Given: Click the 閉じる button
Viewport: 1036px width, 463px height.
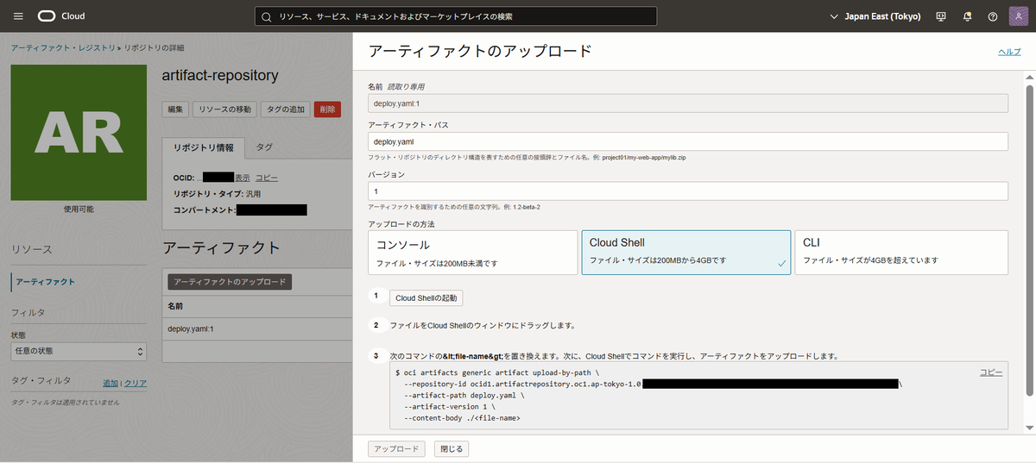Looking at the screenshot, I should [x=451, y=448].
